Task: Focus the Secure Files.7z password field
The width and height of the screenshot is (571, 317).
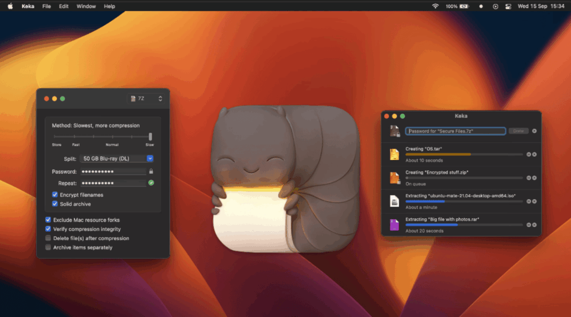Action: [x=455, y=131]
